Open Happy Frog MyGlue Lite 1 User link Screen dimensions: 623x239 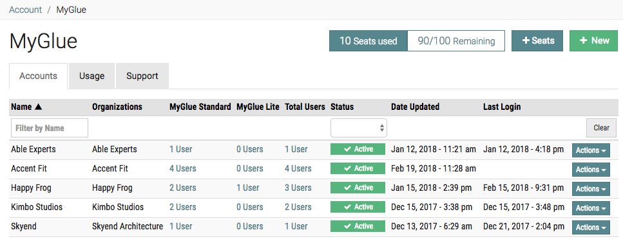247,188
